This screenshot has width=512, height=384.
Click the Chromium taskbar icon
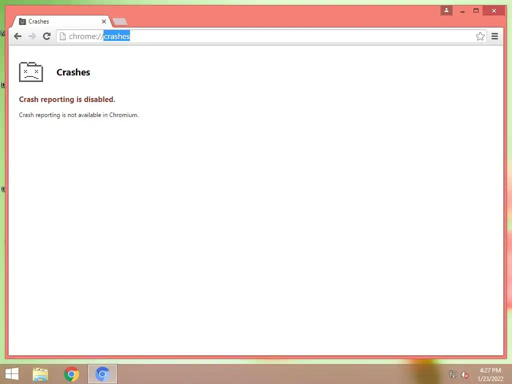pos(102,374)
